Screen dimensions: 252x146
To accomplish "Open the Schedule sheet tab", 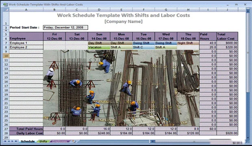I will point(28,141).
